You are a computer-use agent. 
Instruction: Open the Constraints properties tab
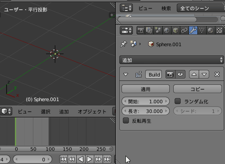[x=184, y=30]
